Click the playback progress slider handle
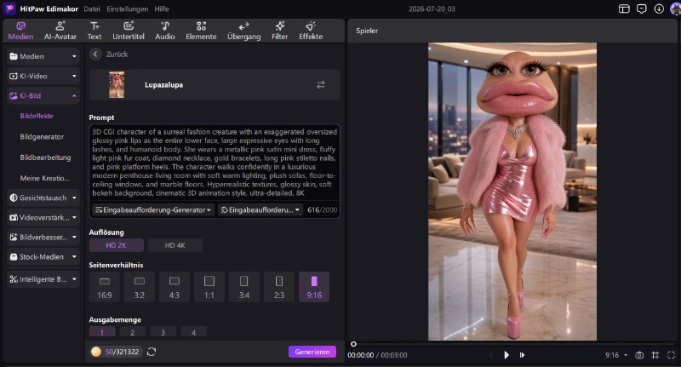The image size is (681, 367). click(x=353, y=344)
